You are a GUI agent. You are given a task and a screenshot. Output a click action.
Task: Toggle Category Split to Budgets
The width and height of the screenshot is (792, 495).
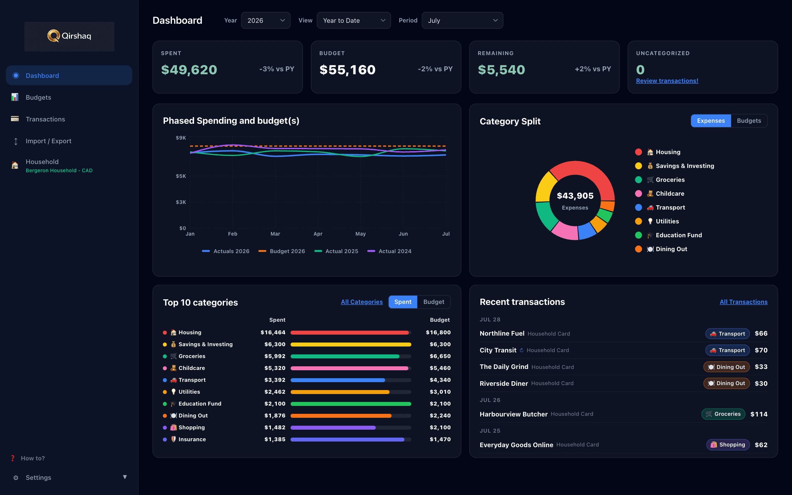coord(749,121)
